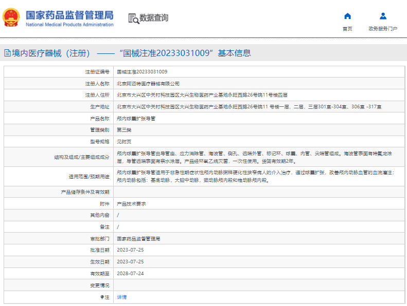Click the 备注 row label
Viewport: 407px width, 306px height.
[x=104, y=227]
